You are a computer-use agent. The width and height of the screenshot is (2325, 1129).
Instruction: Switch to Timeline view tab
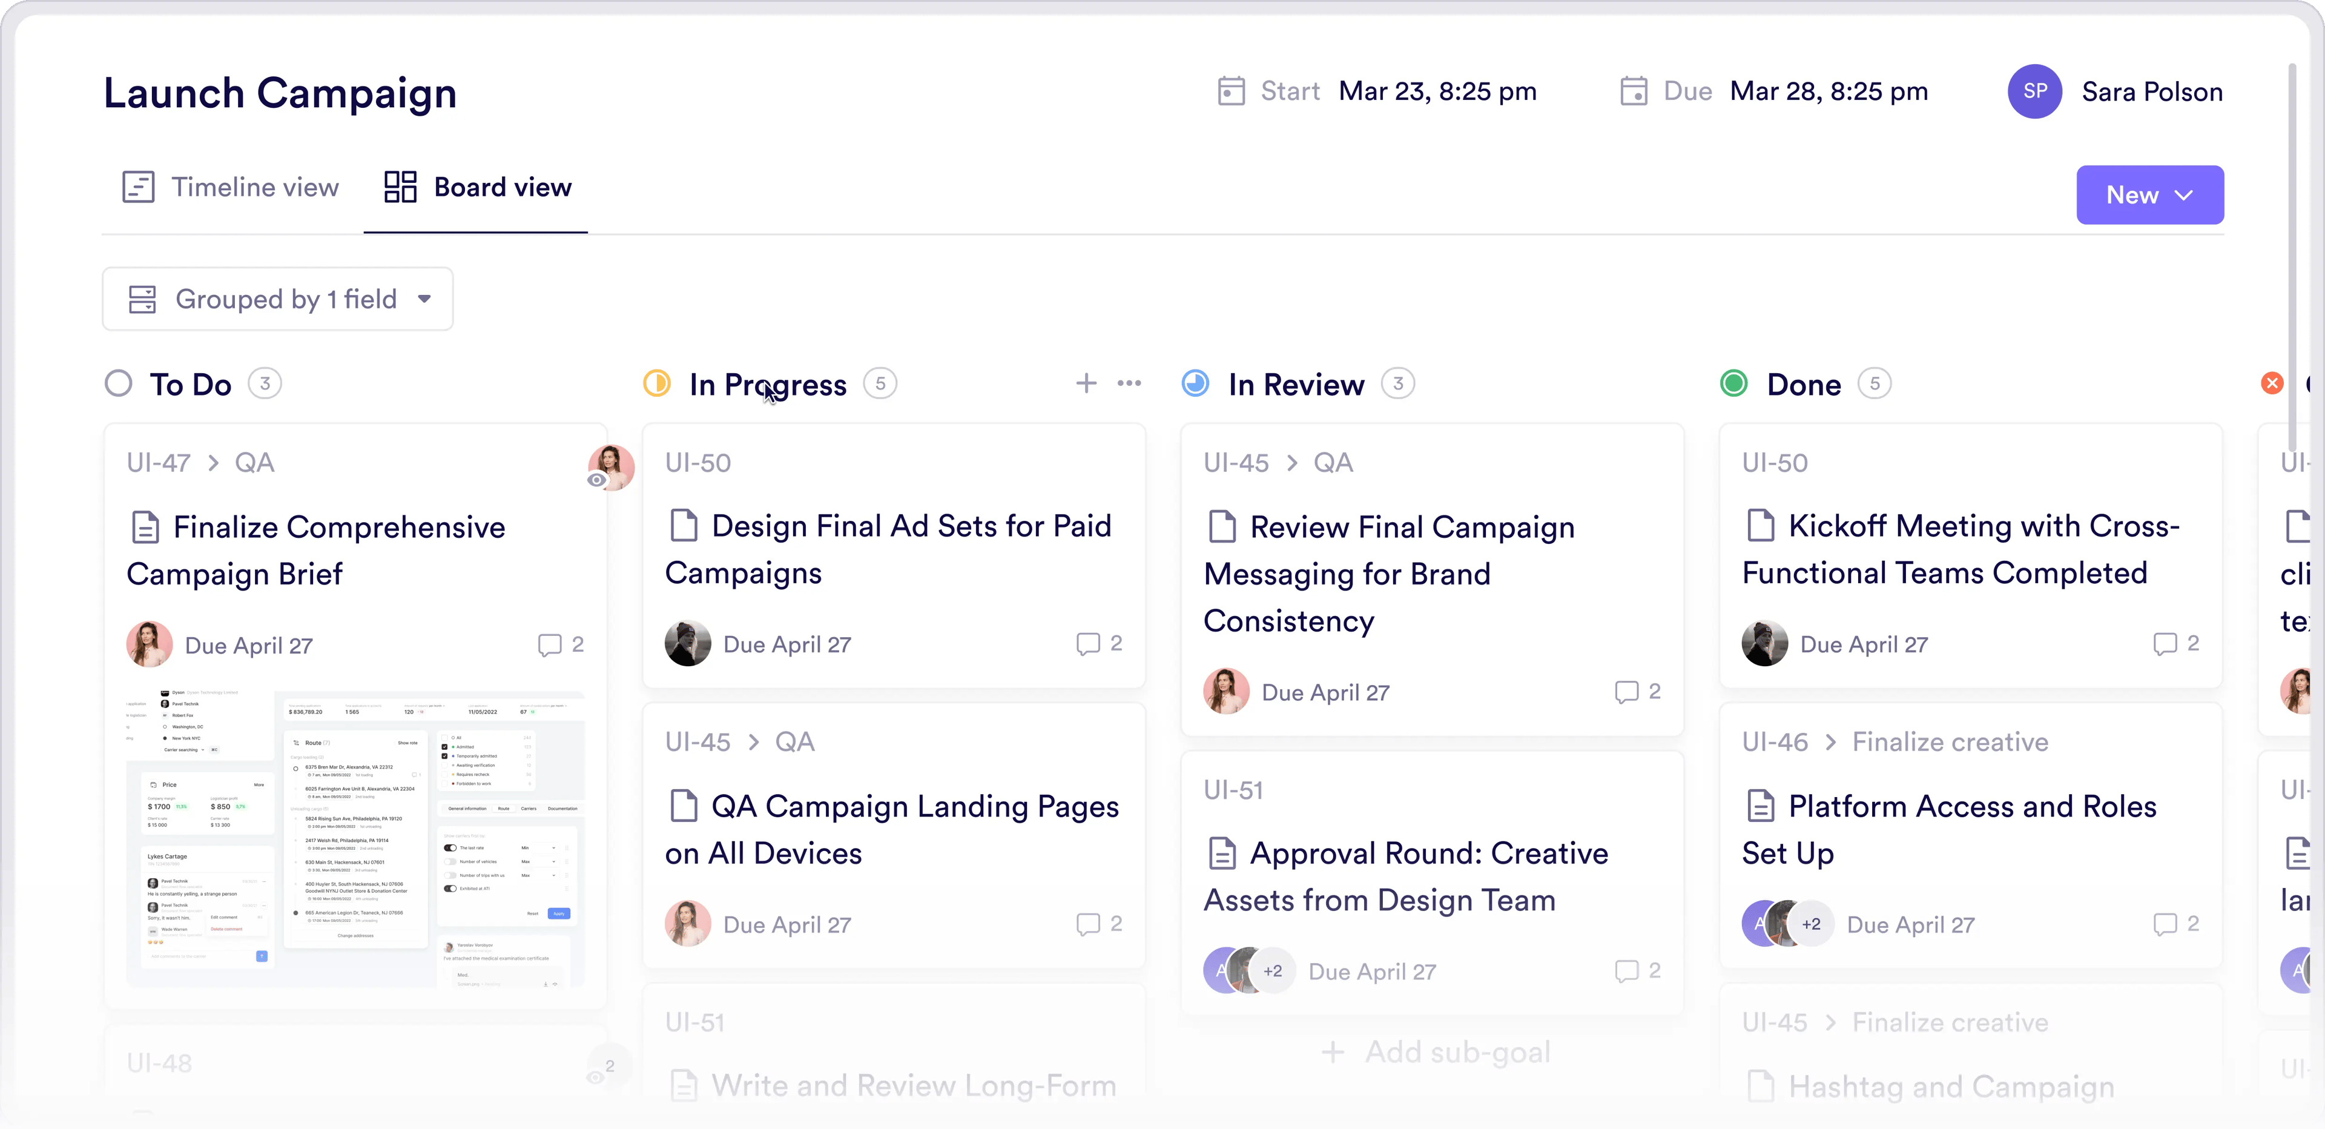tap(231, 188)
